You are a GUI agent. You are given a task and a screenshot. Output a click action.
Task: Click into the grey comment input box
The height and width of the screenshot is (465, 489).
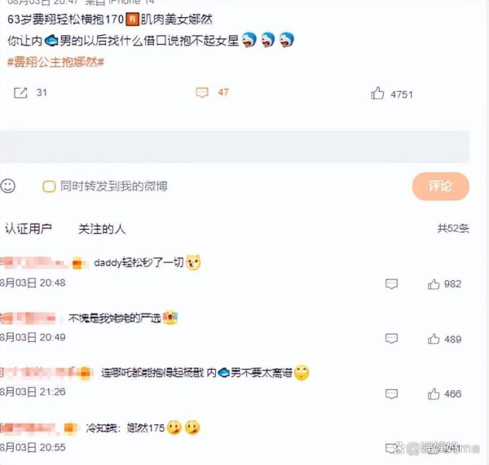[x=235, y=147]
